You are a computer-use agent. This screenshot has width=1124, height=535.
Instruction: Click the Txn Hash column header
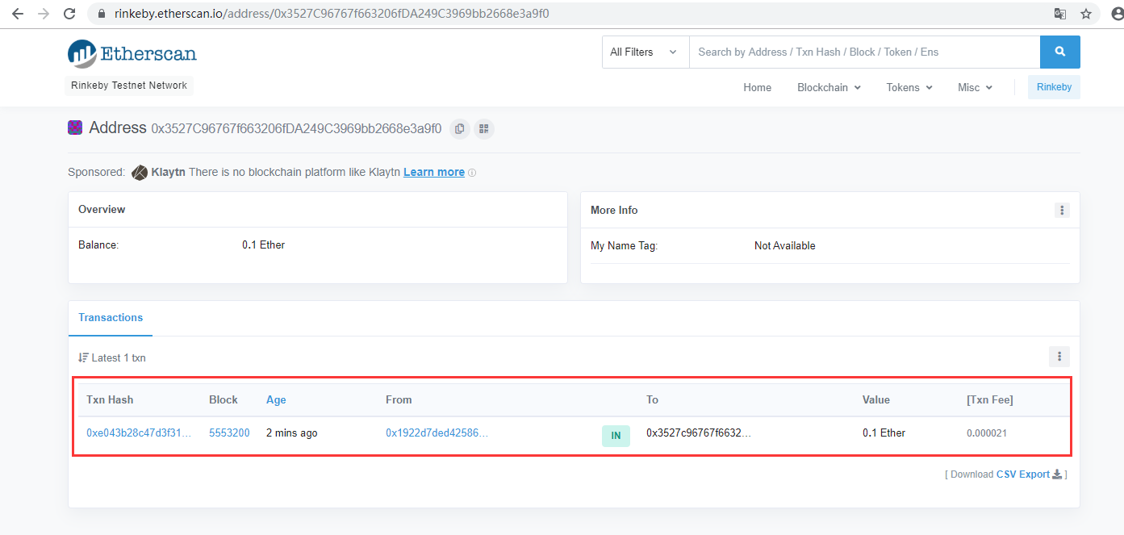(110, 399)
